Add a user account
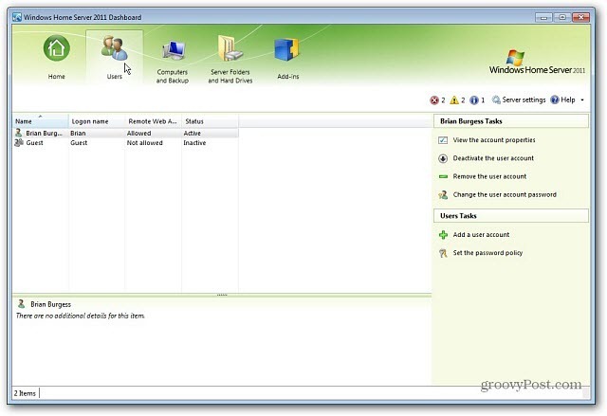Screen dimensions: 607x416 tap(480, 235)
